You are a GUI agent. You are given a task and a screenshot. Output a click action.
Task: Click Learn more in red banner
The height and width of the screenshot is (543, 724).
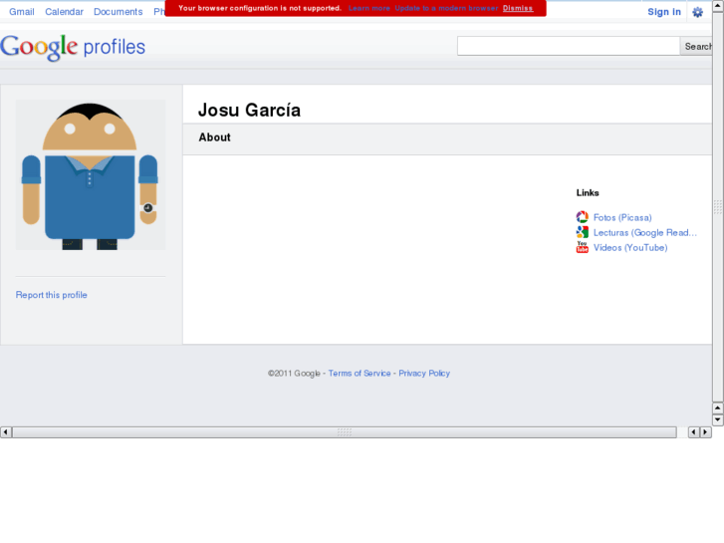click(x=368, y=8)
